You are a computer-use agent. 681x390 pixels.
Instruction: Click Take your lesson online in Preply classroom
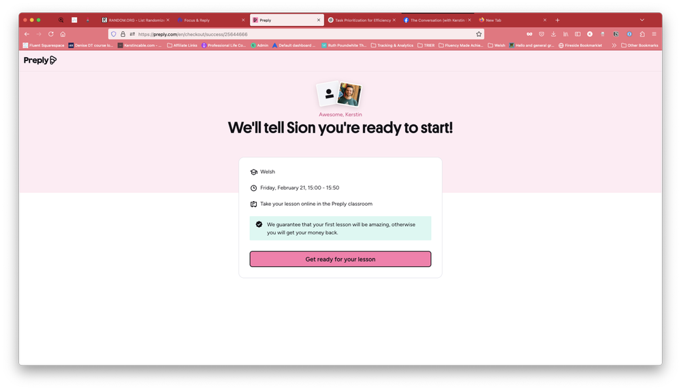point(316,204)
